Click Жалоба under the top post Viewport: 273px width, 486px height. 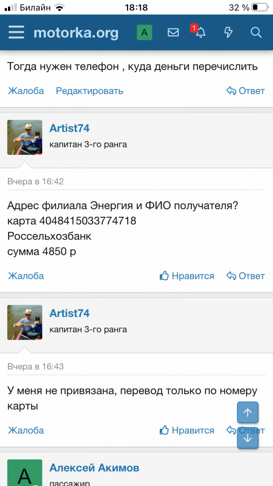tap(26, 91)
